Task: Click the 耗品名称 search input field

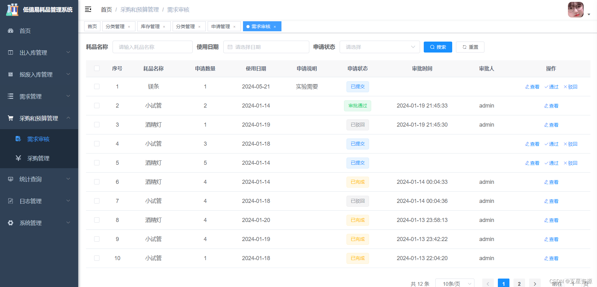Action: pyautogui.click(x=153, y=47)
